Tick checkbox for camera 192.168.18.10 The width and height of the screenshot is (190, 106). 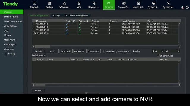pyautogui.click(x=34, y=30)
